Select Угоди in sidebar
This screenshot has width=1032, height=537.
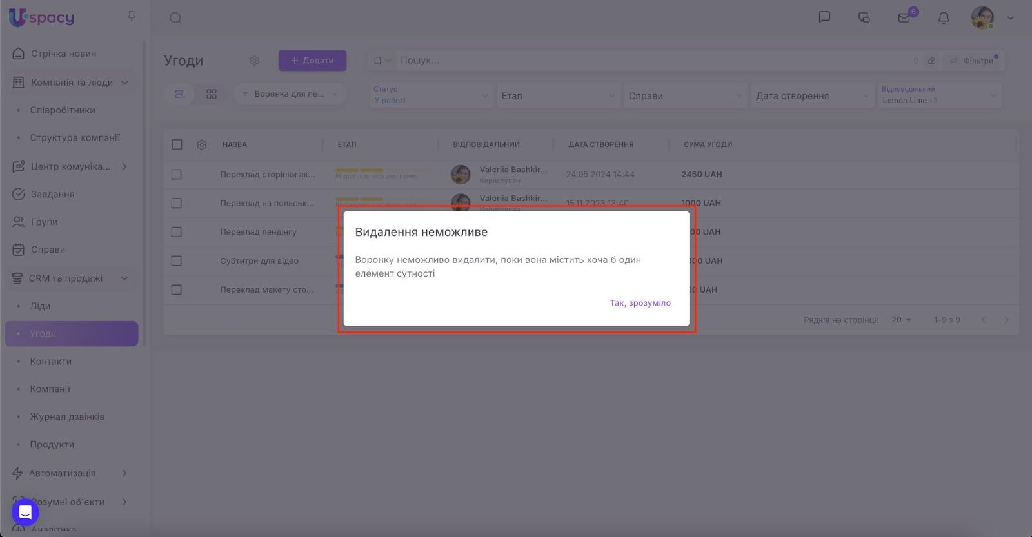[71, 334]
